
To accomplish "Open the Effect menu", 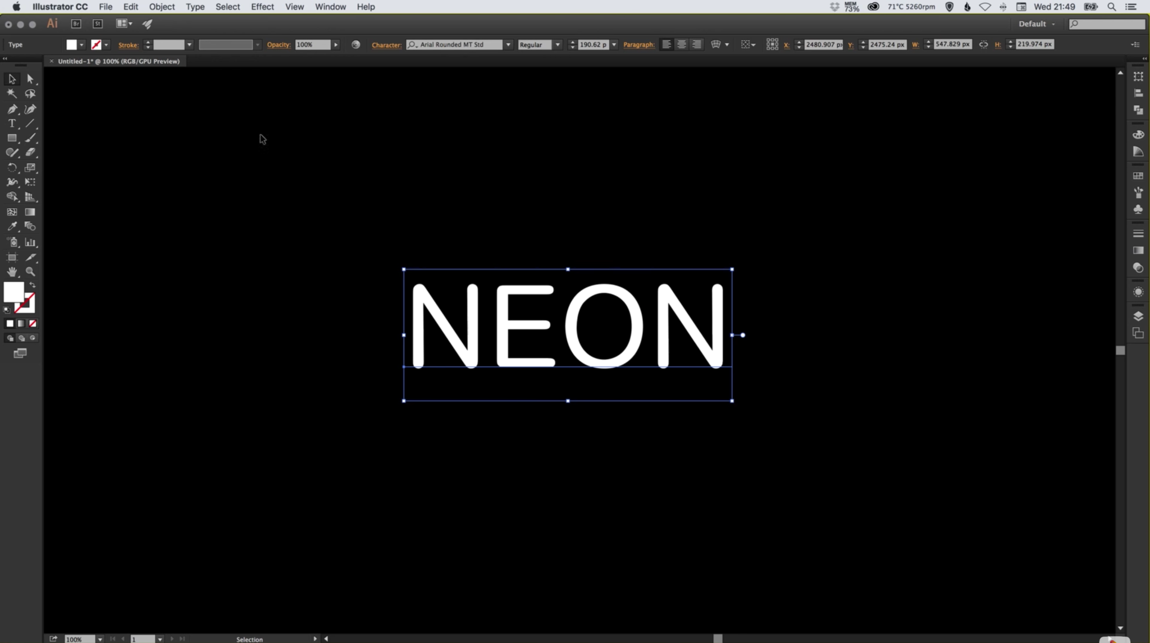I will 262,7.
